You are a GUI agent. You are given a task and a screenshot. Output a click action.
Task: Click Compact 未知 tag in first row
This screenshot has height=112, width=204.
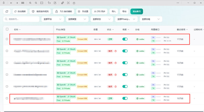(82, 39)
